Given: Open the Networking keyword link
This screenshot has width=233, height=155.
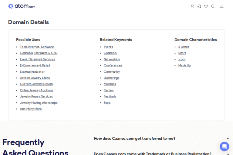Looking at the screenshot, I should 112,59.
